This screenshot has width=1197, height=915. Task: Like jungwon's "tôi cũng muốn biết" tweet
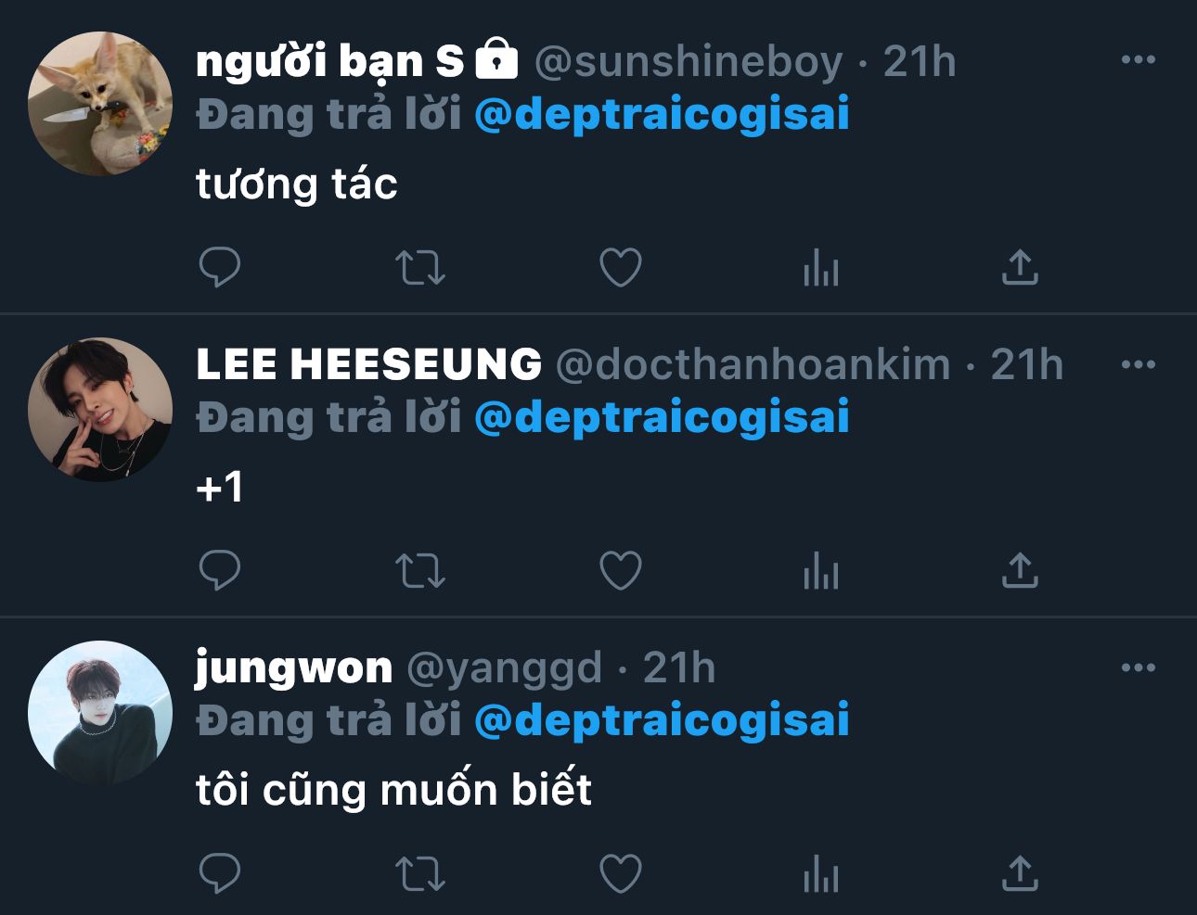(621, 873)
